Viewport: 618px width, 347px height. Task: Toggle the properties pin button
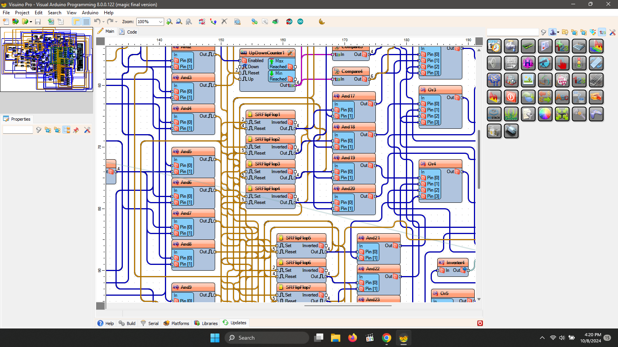[x=76, y=130]
